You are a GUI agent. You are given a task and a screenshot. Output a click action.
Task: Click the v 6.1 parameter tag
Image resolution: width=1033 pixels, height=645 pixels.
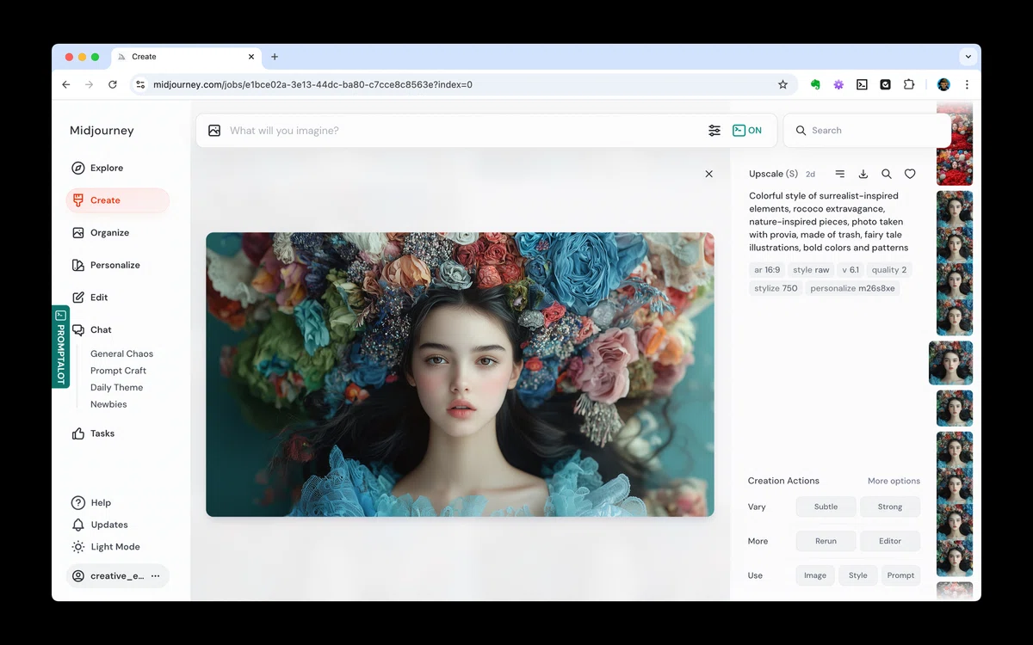click(x=851, y=270)
